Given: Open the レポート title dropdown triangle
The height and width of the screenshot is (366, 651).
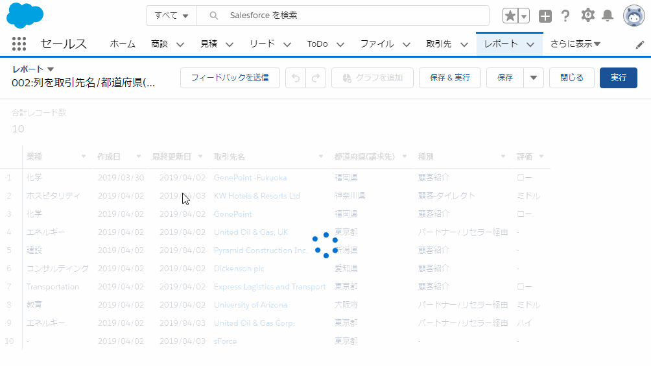Looking at the screenshot, I should click(51, 69).
